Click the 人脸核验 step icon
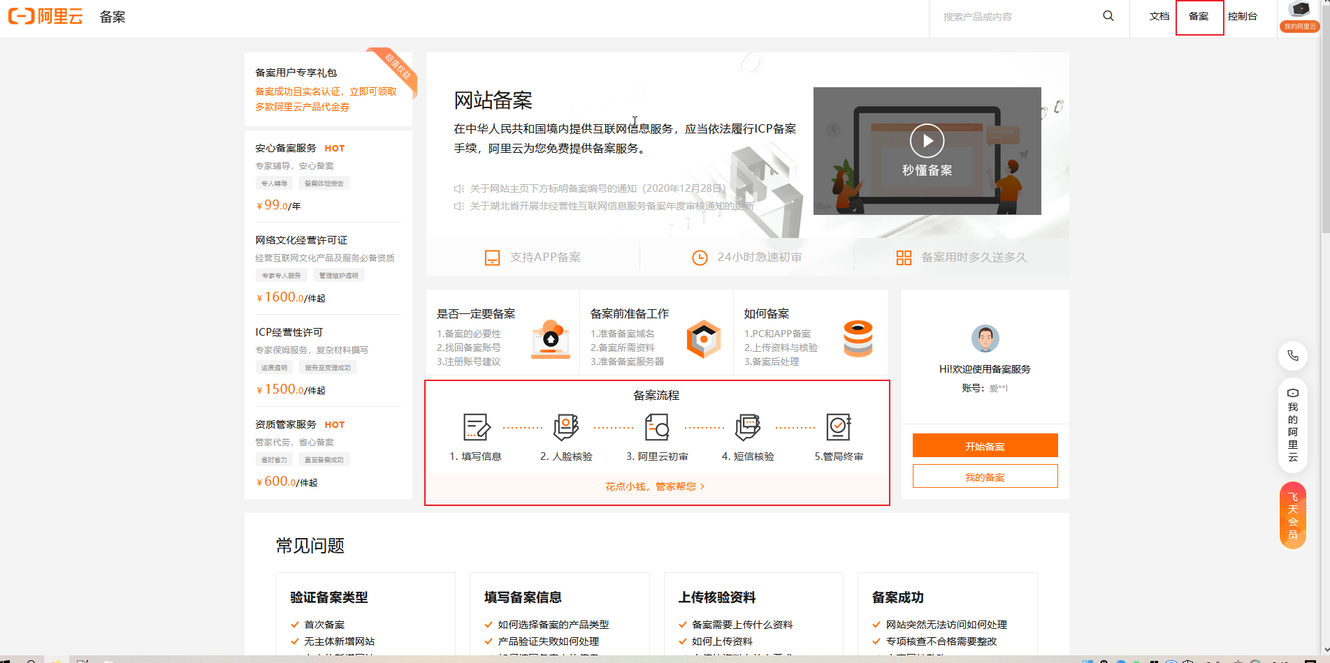 tap(566, 427)
